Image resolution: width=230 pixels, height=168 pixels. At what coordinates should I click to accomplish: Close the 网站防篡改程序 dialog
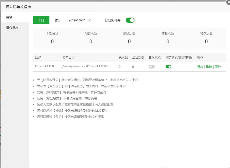tap(228, 3)
